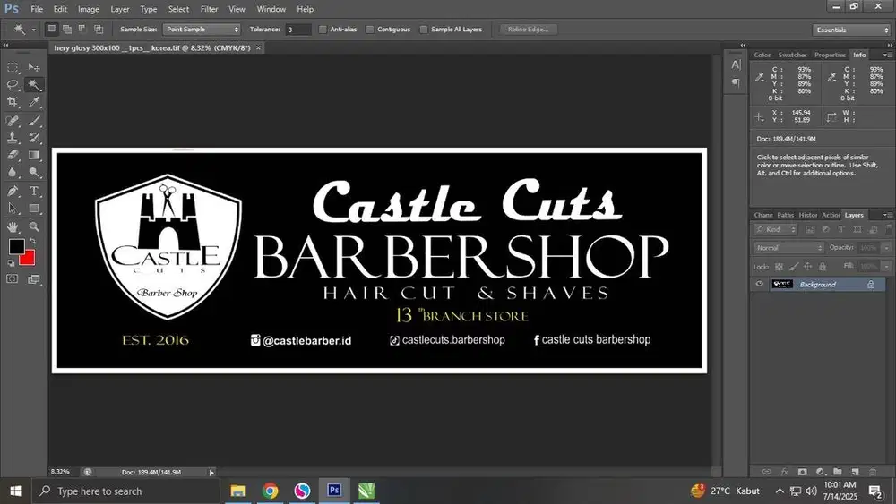Viewport: 896px width, 504px height.
Task: Switch to the Paths tab
Action: click(785, 215)
